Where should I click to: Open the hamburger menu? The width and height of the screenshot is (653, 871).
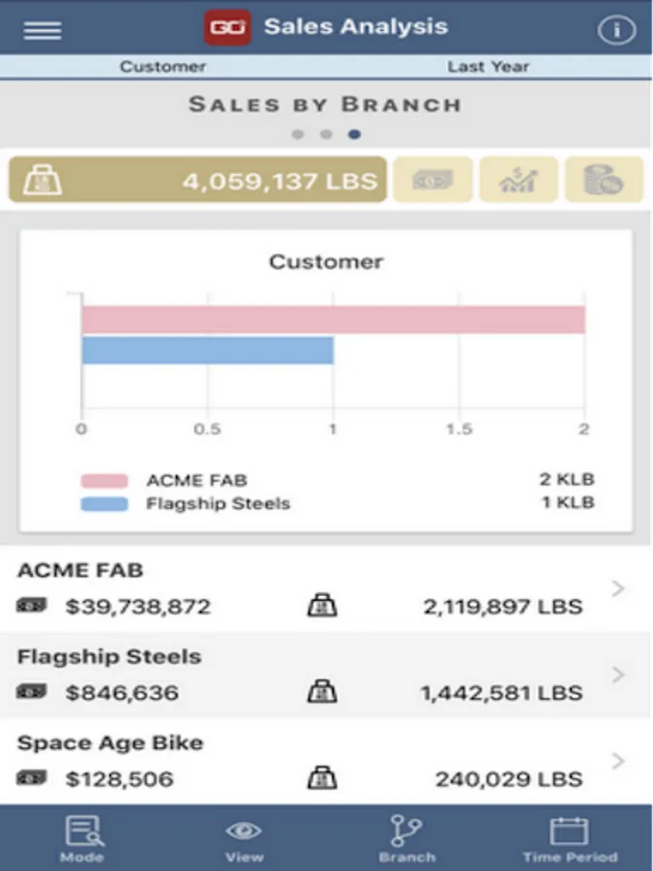coord(43,30)
